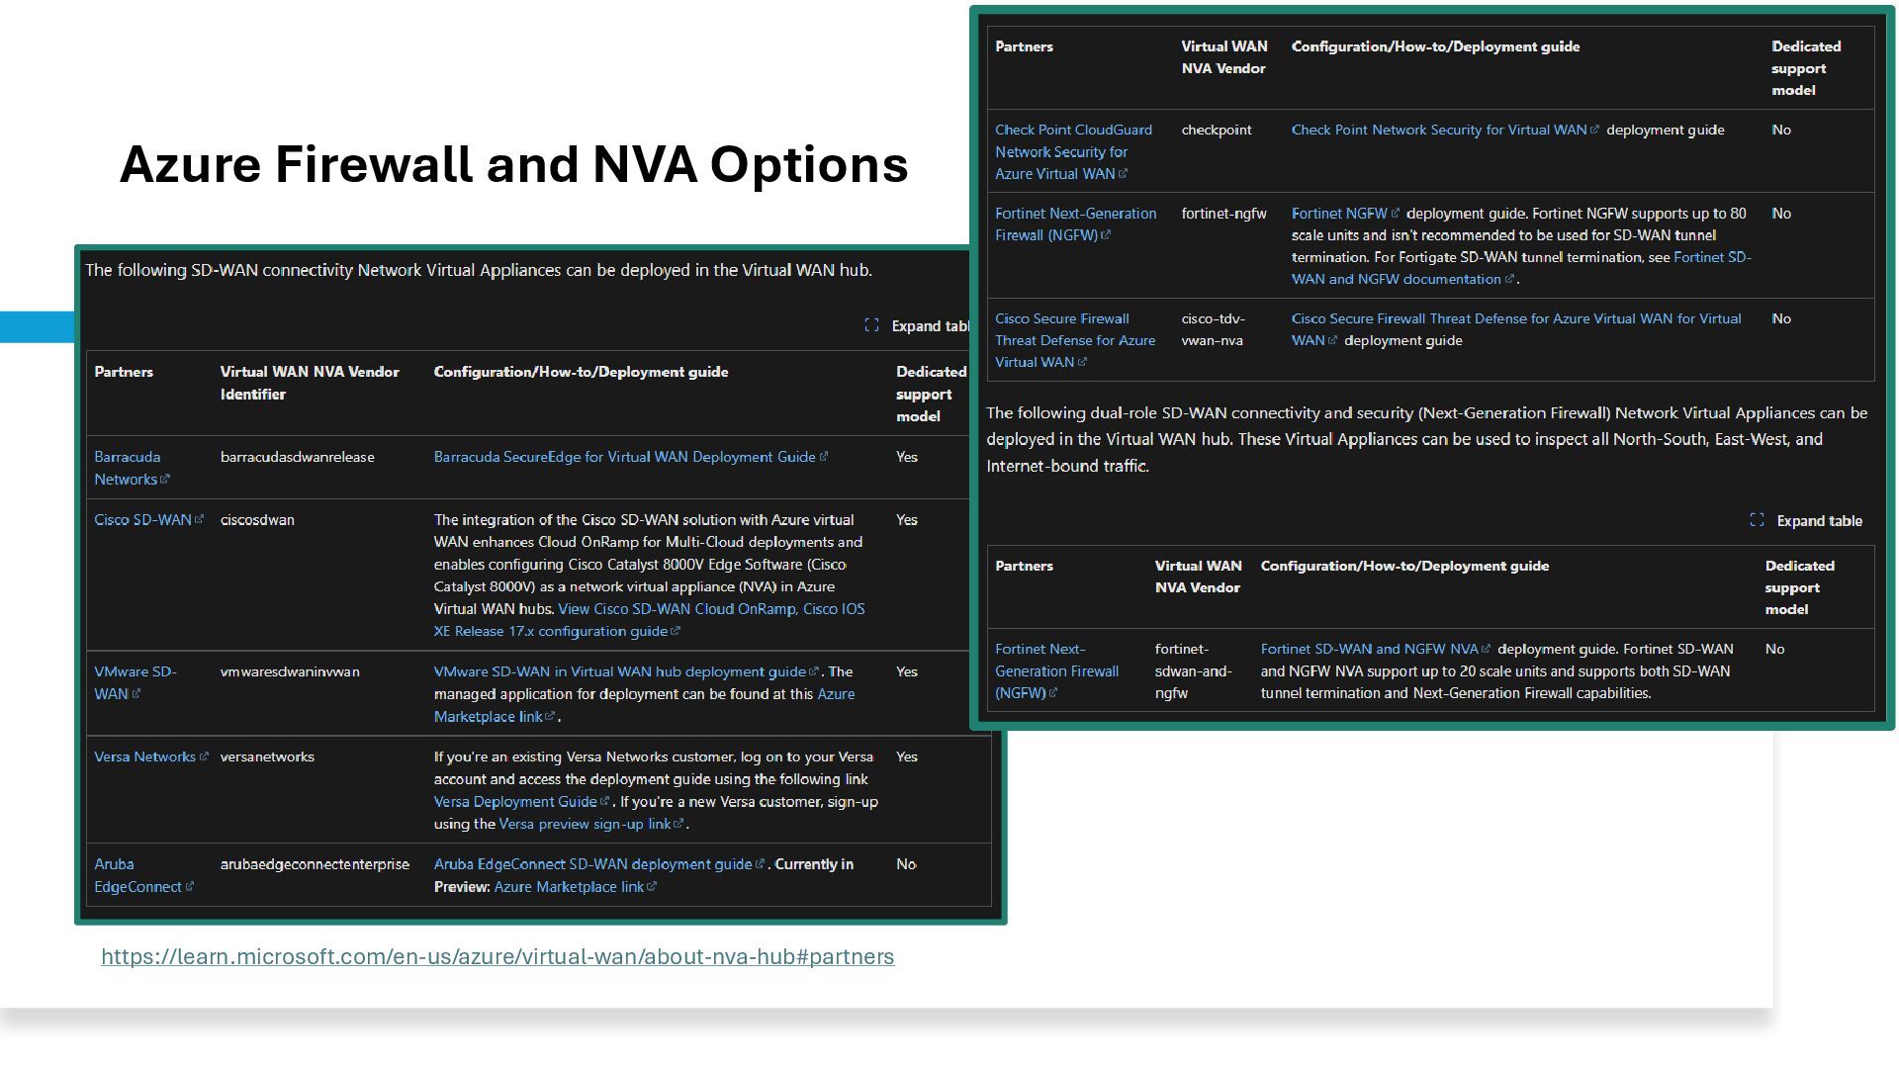Select the 'fortinet-sdwan-and-ngfw' vendor text
Viewport: 1899px width, 1068px height.
point(1194,670)
